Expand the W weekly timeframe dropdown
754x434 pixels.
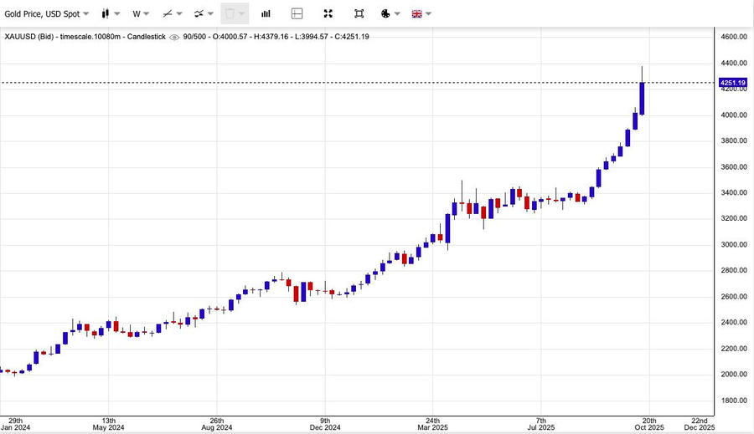(x=141, y=13)
